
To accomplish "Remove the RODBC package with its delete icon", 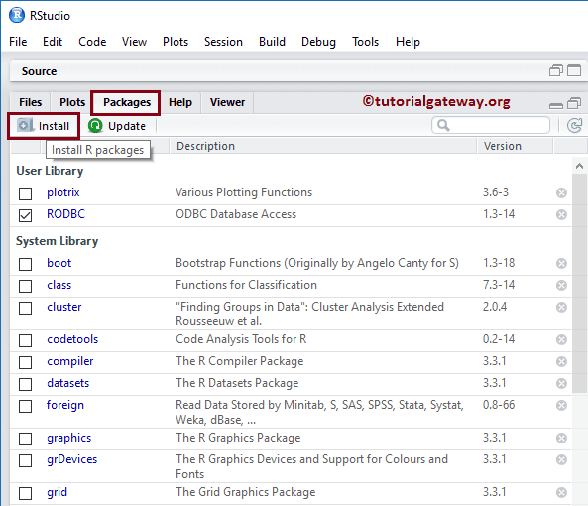I will coord(561,215).
